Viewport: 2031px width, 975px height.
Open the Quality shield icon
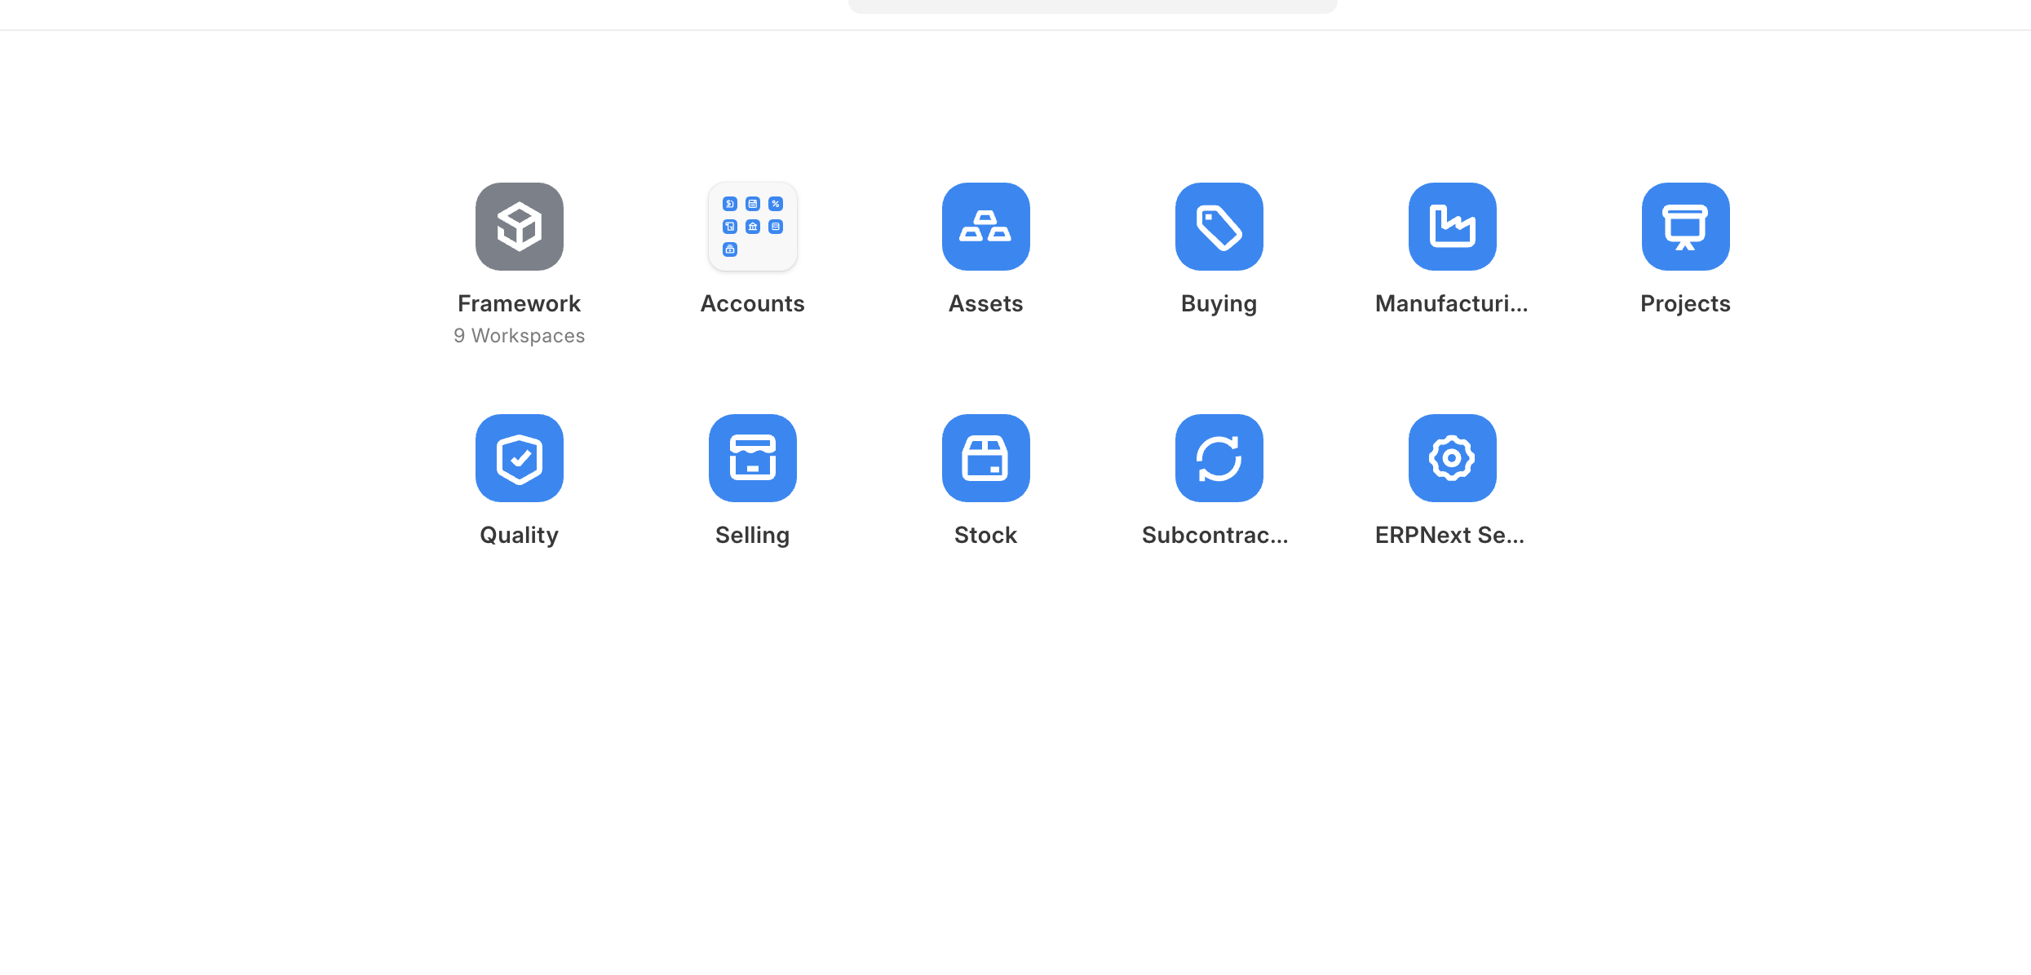point(520,458)
